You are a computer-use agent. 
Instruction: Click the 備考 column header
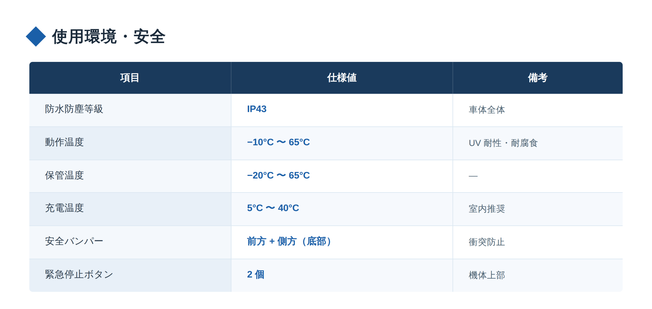click(x=537, y=77)
